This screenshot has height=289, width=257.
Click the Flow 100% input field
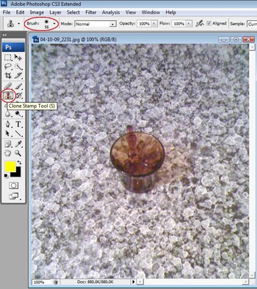(x=179, y=24)
